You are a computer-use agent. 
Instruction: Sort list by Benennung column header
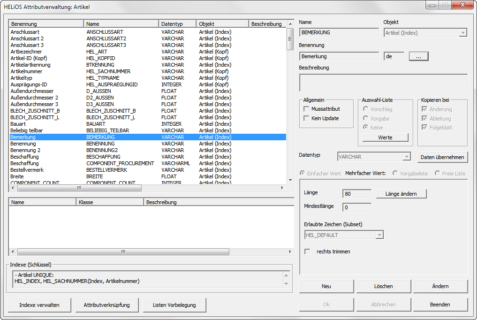[46, 24]
